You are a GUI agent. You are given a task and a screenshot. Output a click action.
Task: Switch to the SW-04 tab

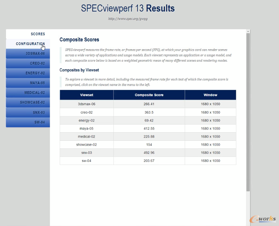(x=28, y=122)
